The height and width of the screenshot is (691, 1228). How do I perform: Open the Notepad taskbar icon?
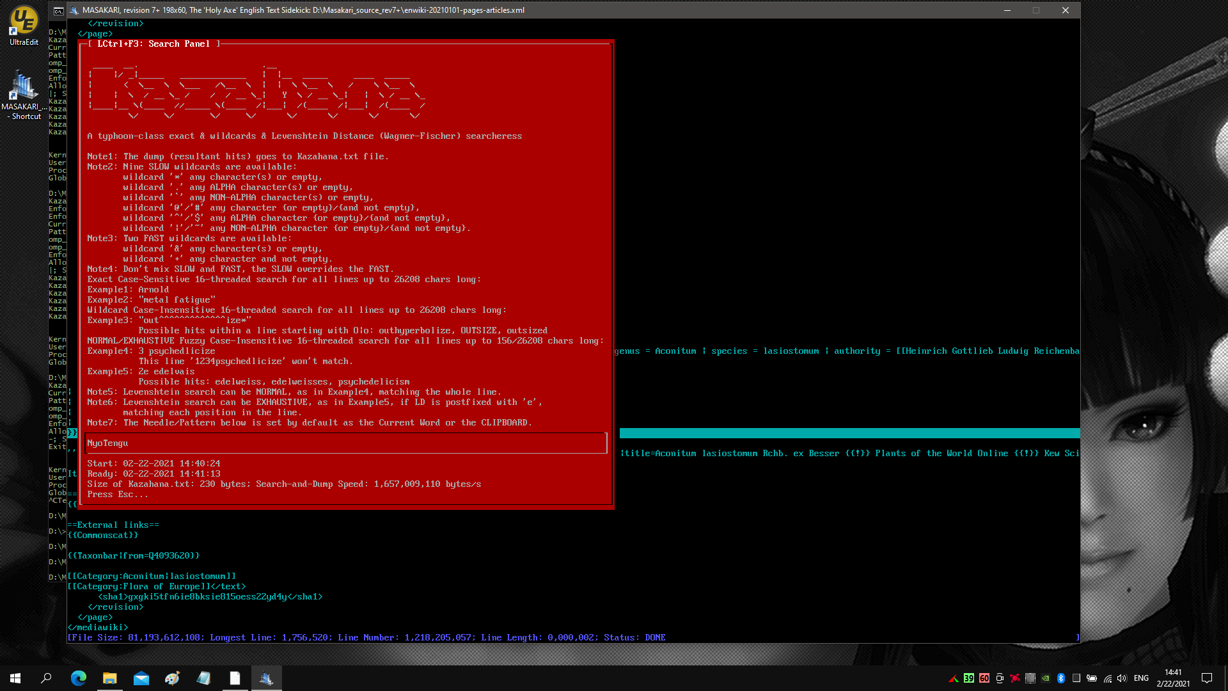(x=235, y=678)
